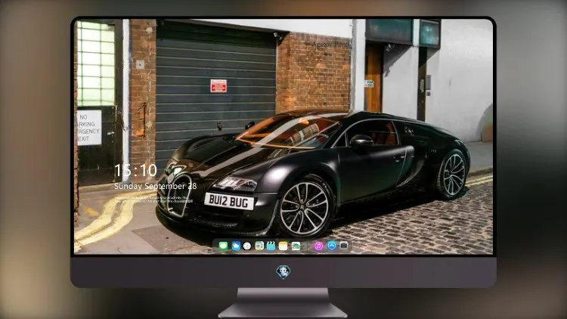Screen dimensions: 567x319
Task: Open the Maps app in dock
Action: (259, 246)
